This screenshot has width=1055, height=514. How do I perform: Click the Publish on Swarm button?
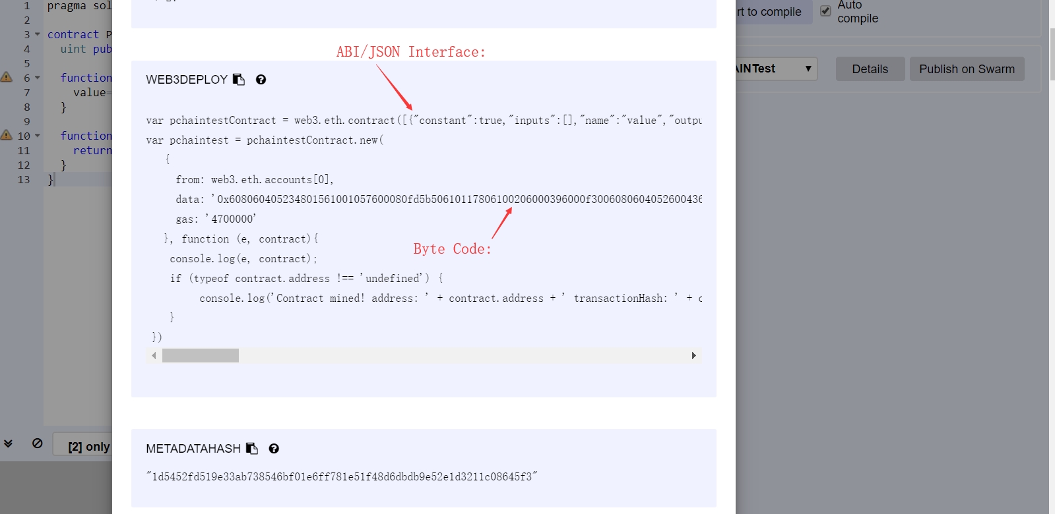coord(967,69)
